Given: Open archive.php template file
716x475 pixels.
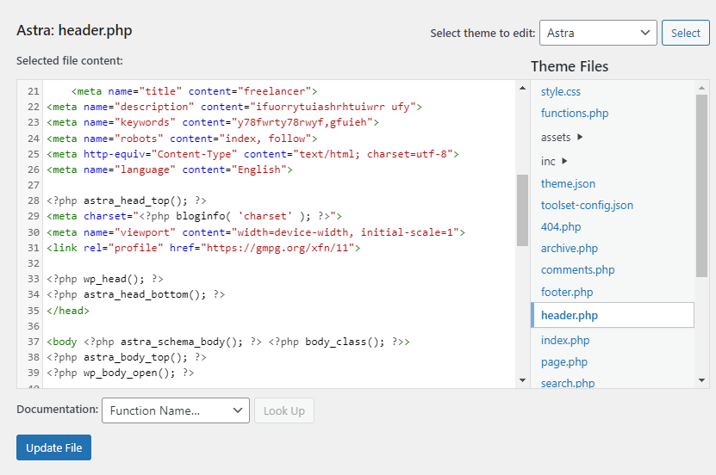Looking at the screenshot, I should click(569, 248).
